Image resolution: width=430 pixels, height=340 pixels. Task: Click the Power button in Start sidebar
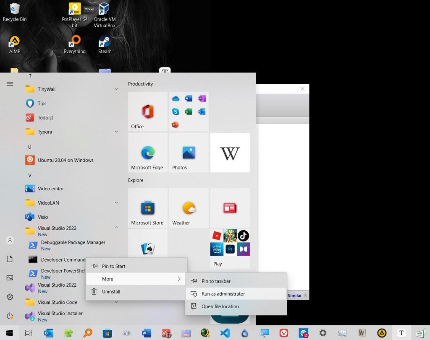click(10, 316)
